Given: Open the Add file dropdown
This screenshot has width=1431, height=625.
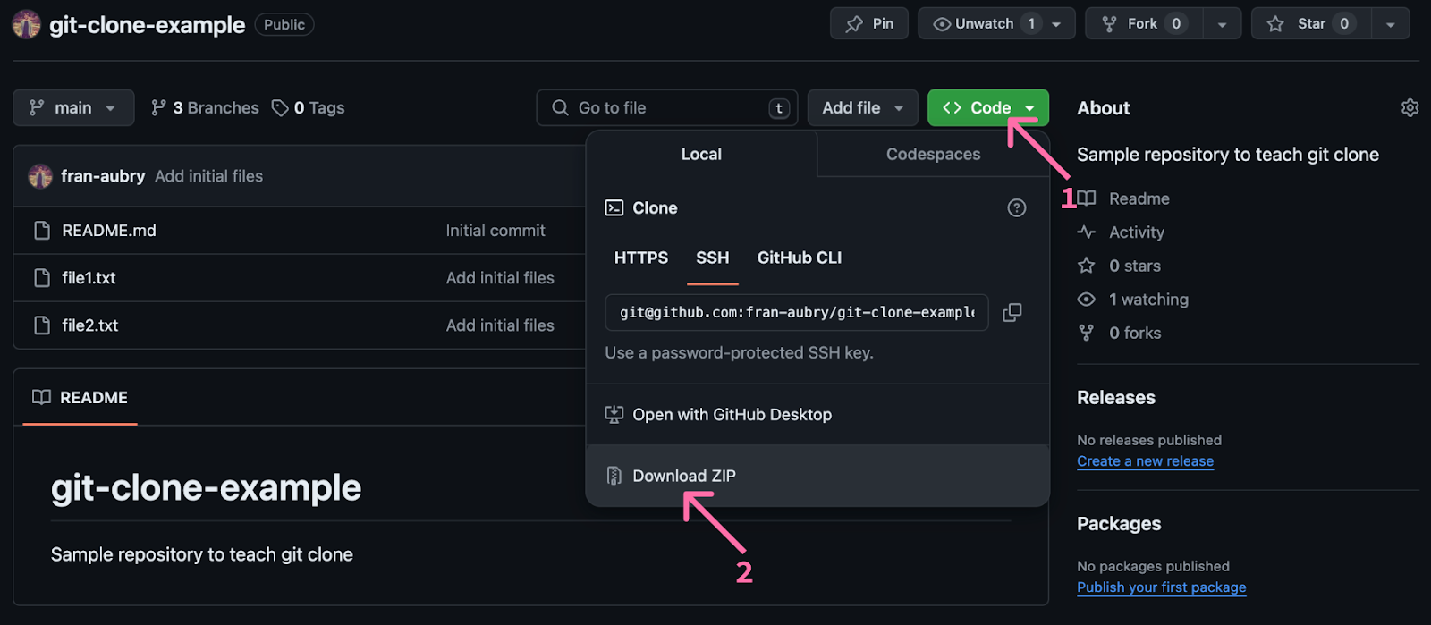Looking at the screenshot, I should [x=863, y=108].
